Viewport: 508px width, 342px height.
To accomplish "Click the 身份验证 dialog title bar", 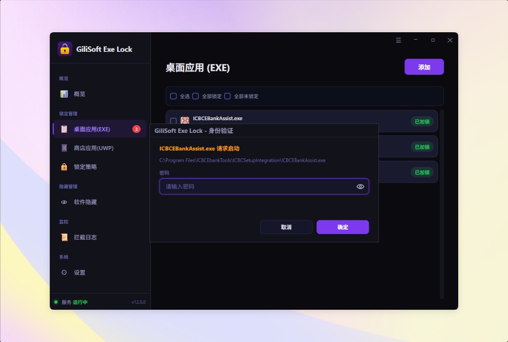I will click(x=264, y=130).
